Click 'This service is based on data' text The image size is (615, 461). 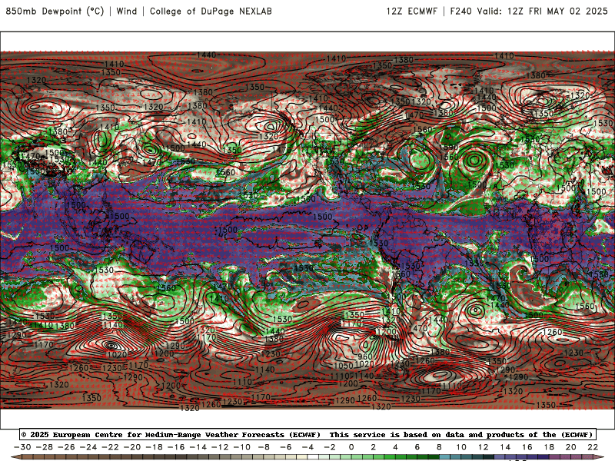tap(395, 434)
